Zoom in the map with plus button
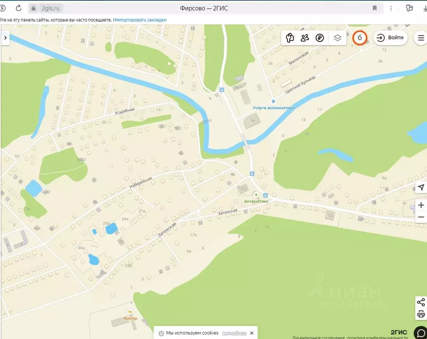 point(421,205)
